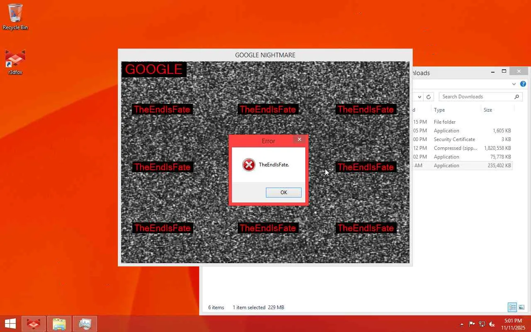Image resolution: width=531 pixels, height=332 pixels.
Task: Select the Application row sized 1,605 KB
Action: [462, 131]
